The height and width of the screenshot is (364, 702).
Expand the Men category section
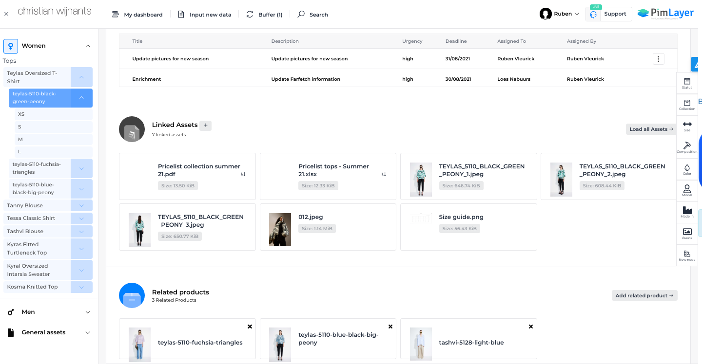click(87, 311)
